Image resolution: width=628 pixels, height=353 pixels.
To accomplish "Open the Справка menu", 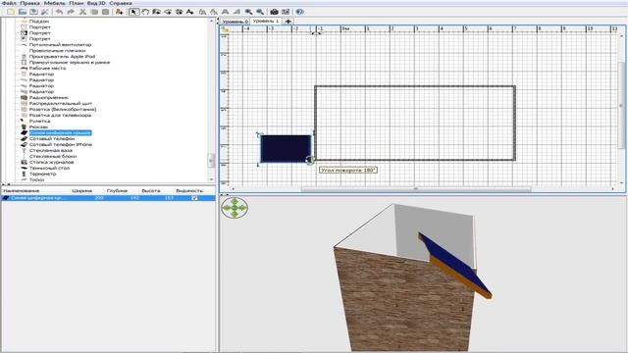I will [x=121, y=3].
